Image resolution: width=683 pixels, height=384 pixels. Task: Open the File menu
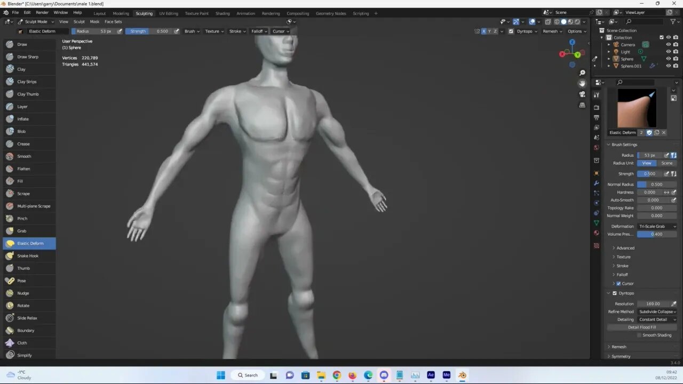pos(15,12)
